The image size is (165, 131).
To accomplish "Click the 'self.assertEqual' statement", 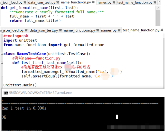I will [67, 76].
